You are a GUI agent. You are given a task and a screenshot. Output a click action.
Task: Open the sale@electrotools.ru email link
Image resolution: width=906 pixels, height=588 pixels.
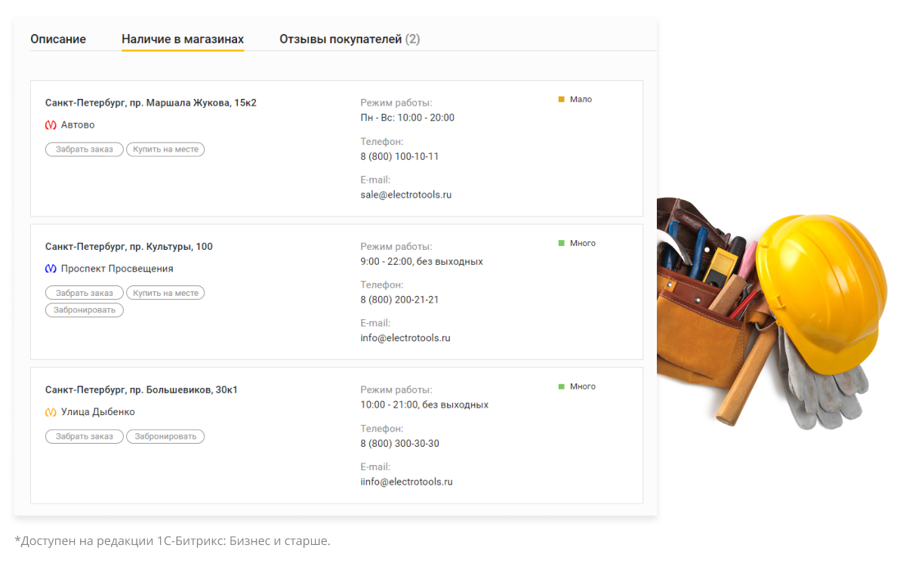[x=405, y=194]
